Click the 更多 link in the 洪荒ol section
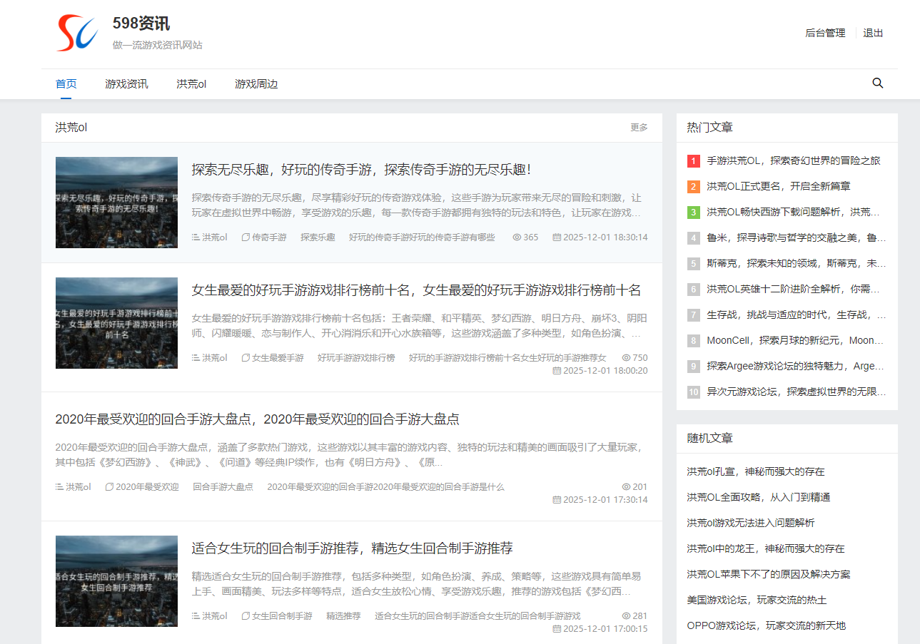The height and width of the screenshot is (644, 920). pyautogui.click(x=639, y=128)
